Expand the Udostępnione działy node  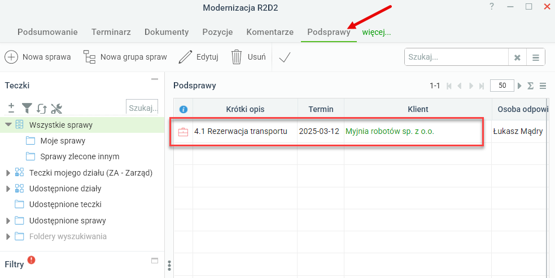tap(8, 189)
